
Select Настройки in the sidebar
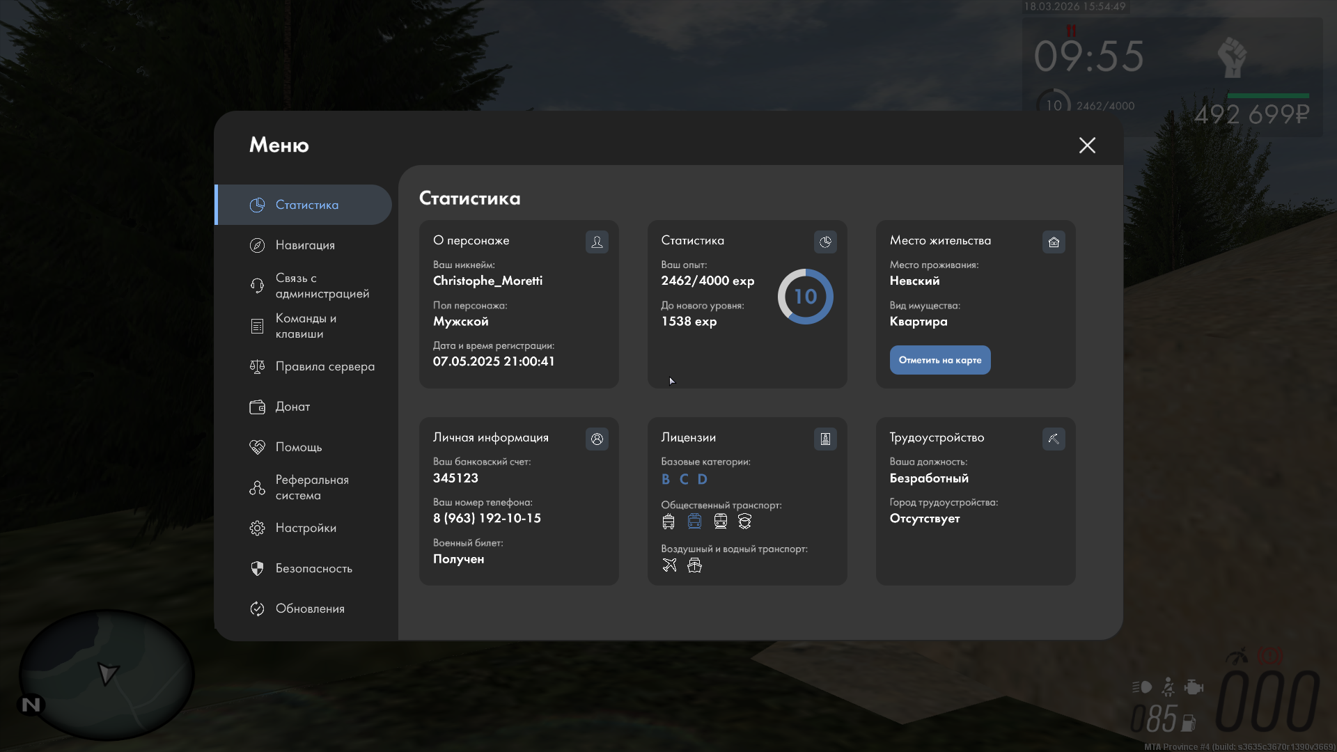tap(305, 528)
